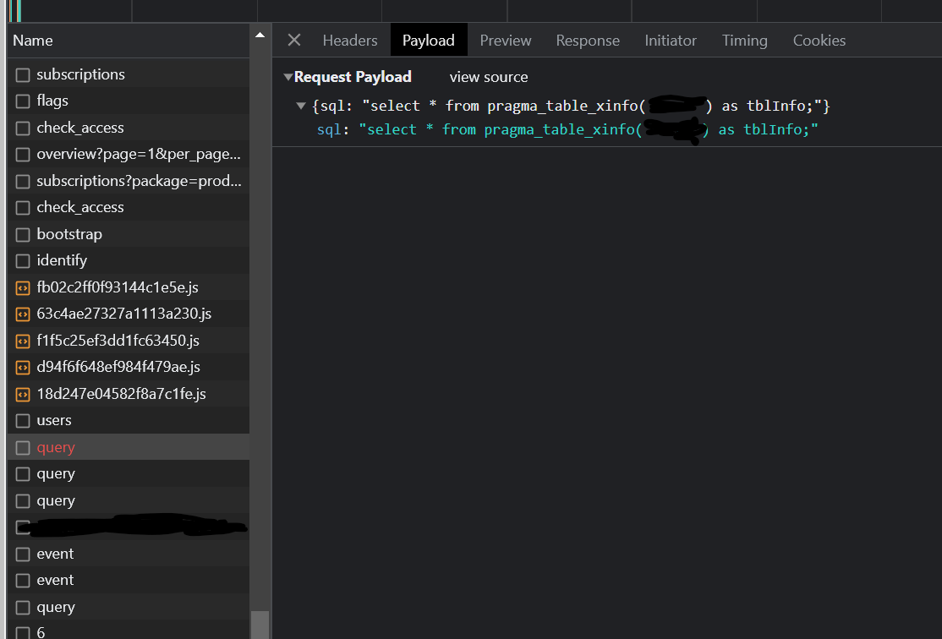
Task: Click the script icon of 18d247e04582f8a7c1fe.js
Action: pos(23,395)
